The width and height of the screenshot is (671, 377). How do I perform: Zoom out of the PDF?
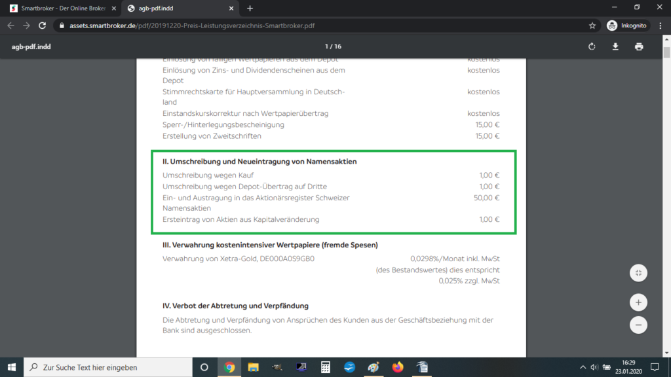tap(638, 325)
